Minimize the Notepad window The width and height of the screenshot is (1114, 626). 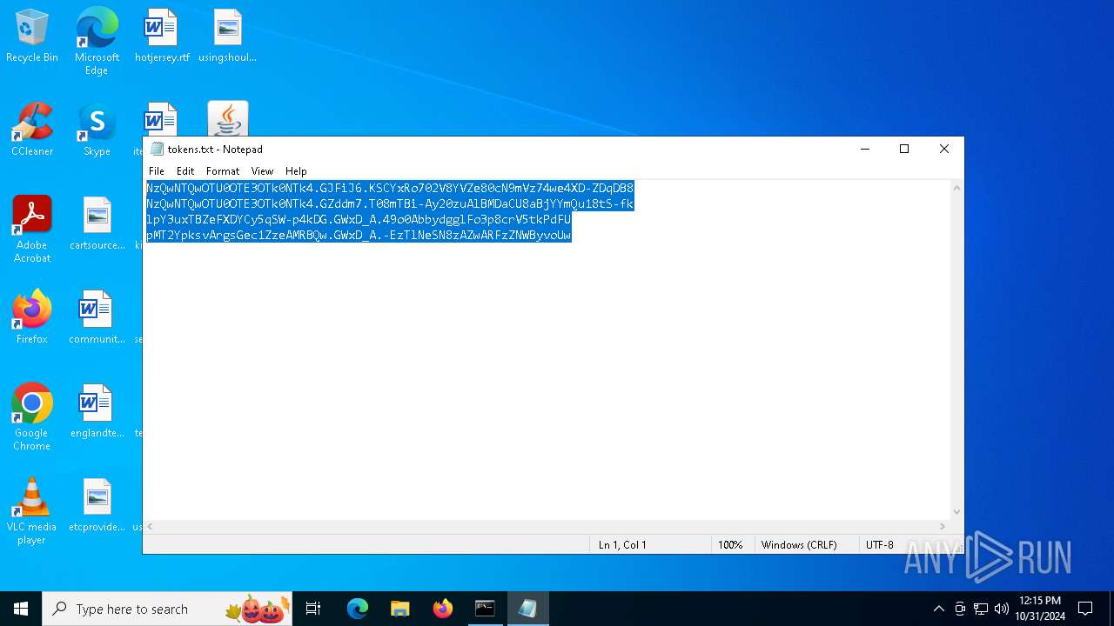click(x=865, y=149)
